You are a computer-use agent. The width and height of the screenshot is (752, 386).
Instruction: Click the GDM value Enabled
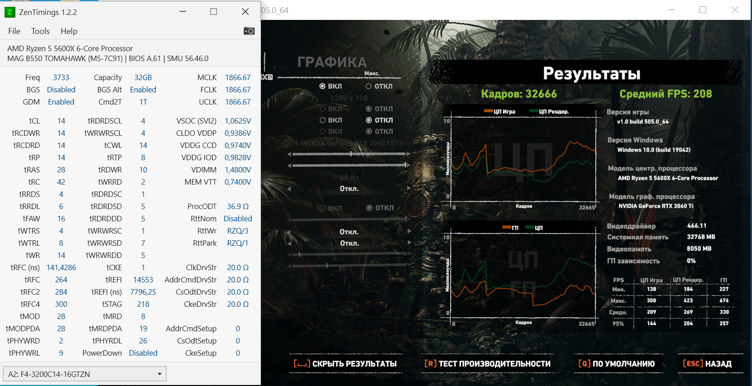tap(61, 102)
